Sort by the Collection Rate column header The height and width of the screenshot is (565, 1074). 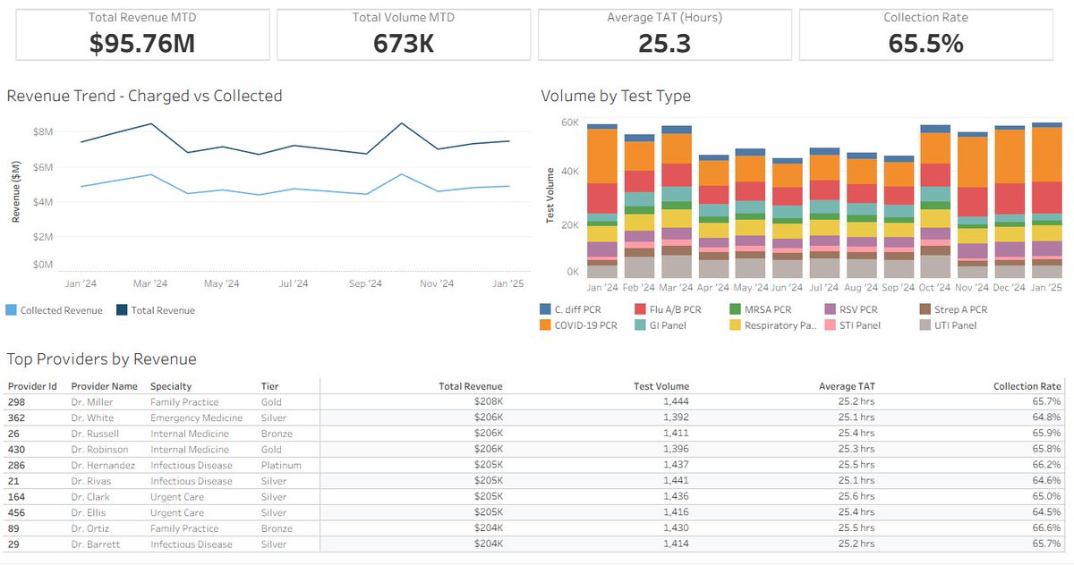click(1027, 386)
